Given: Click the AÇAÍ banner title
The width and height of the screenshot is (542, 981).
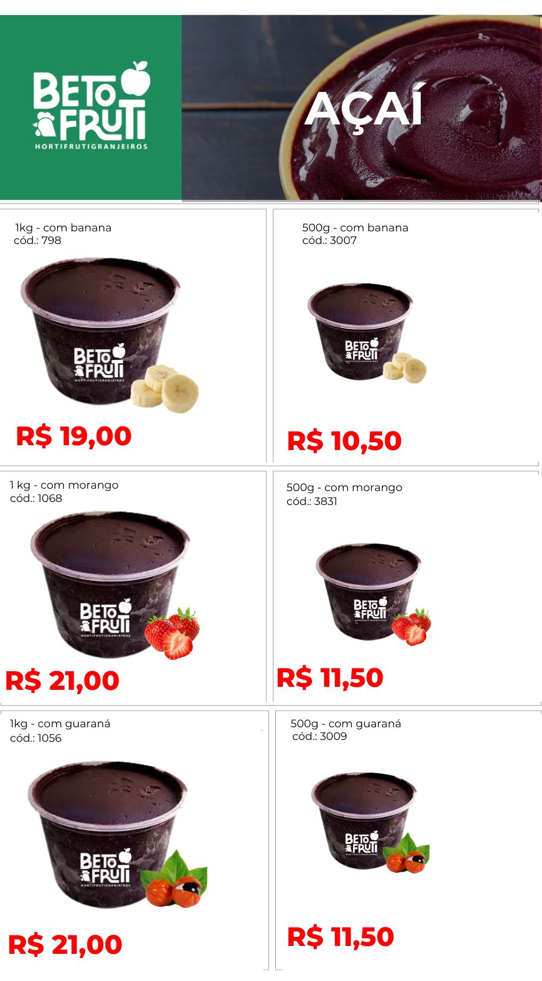Looking at the screenshot, I should [363, 109].
